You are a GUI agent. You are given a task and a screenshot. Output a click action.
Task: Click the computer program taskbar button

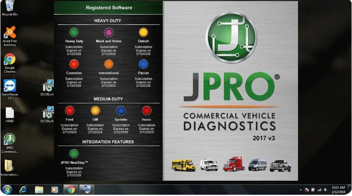tap(87, 190)
